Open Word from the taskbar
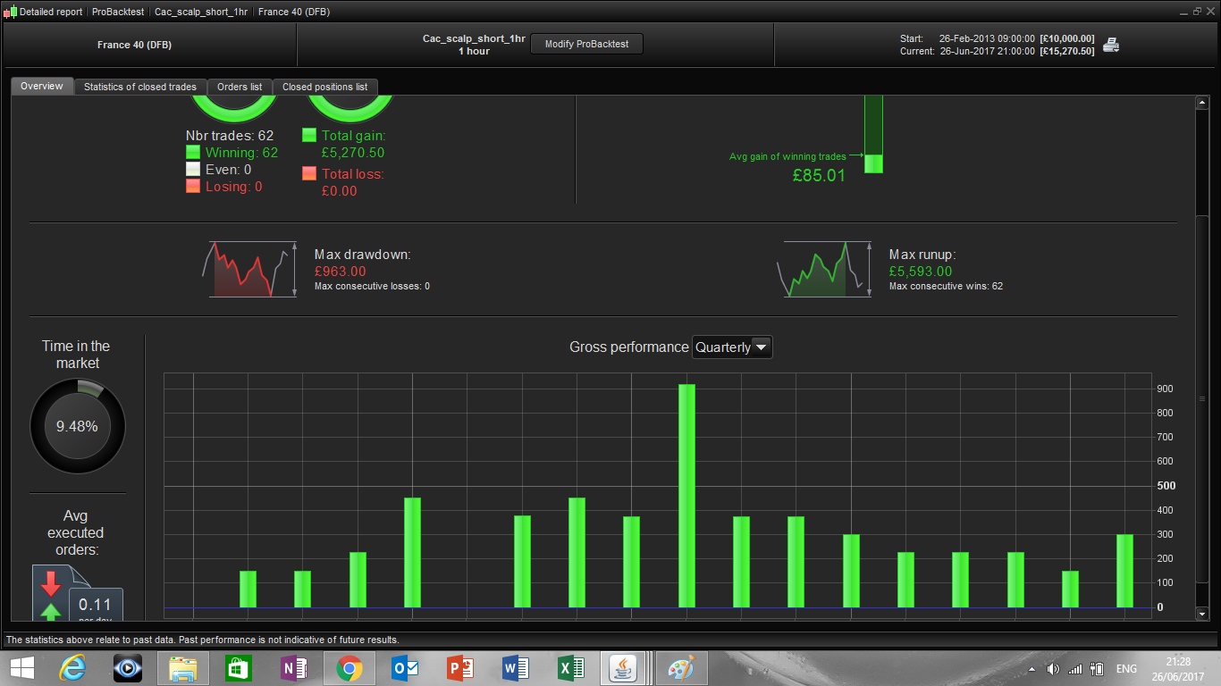The width and height of the screenshot is (1221, 686). [x=516, y=668]
